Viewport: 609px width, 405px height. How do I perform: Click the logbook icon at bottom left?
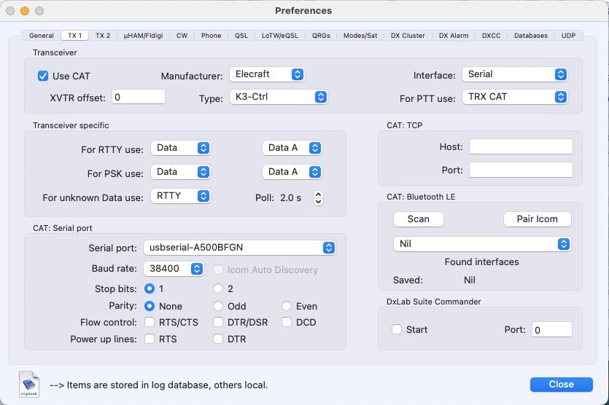pos(30,384)
